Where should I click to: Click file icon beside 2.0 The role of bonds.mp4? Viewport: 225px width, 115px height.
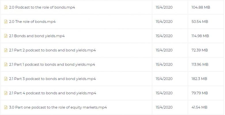(6, 22)
